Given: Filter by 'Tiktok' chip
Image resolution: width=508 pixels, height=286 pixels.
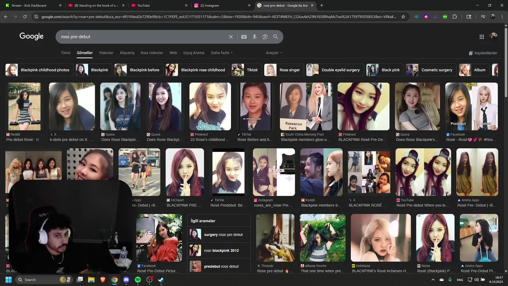Looking at the screenshot, I should (x=246, y=70).
